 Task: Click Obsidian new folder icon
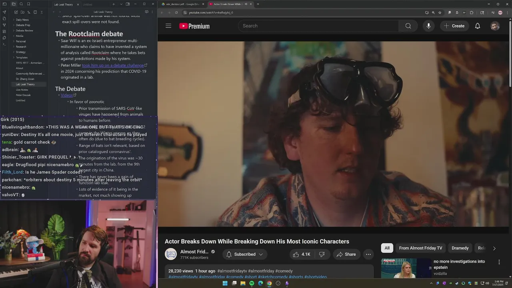coord(22,12)
